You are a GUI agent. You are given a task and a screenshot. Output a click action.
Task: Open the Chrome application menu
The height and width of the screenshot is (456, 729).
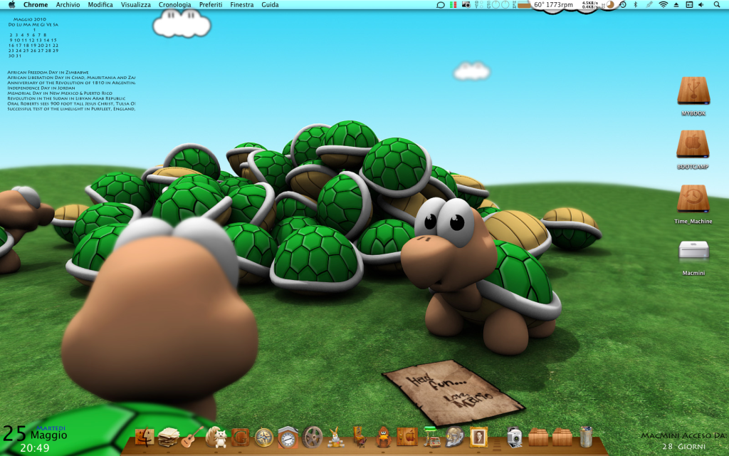[36, 5]
